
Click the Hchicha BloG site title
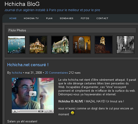coord(22,4)
